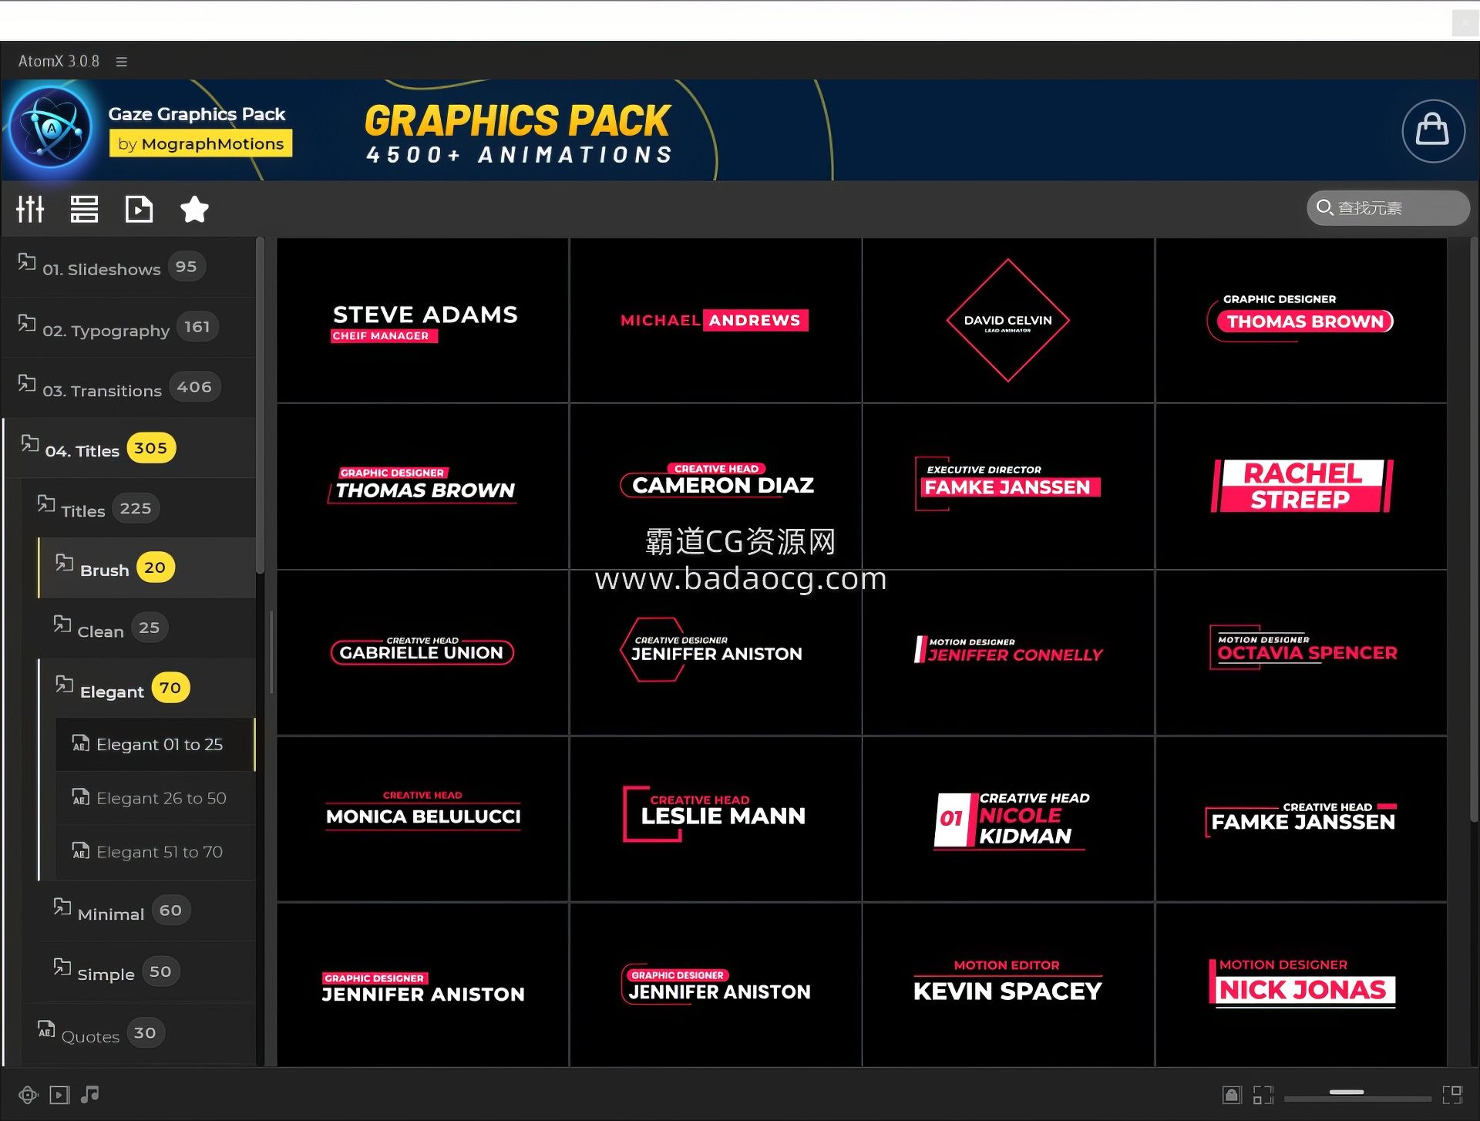
Task: Select Elegant 01 to 25 item
Action: 155,745
